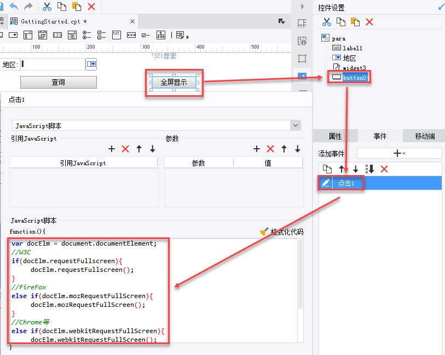Switch to the 事件 tab
Screen dimensions: 445x355
[x=380, y=136]
